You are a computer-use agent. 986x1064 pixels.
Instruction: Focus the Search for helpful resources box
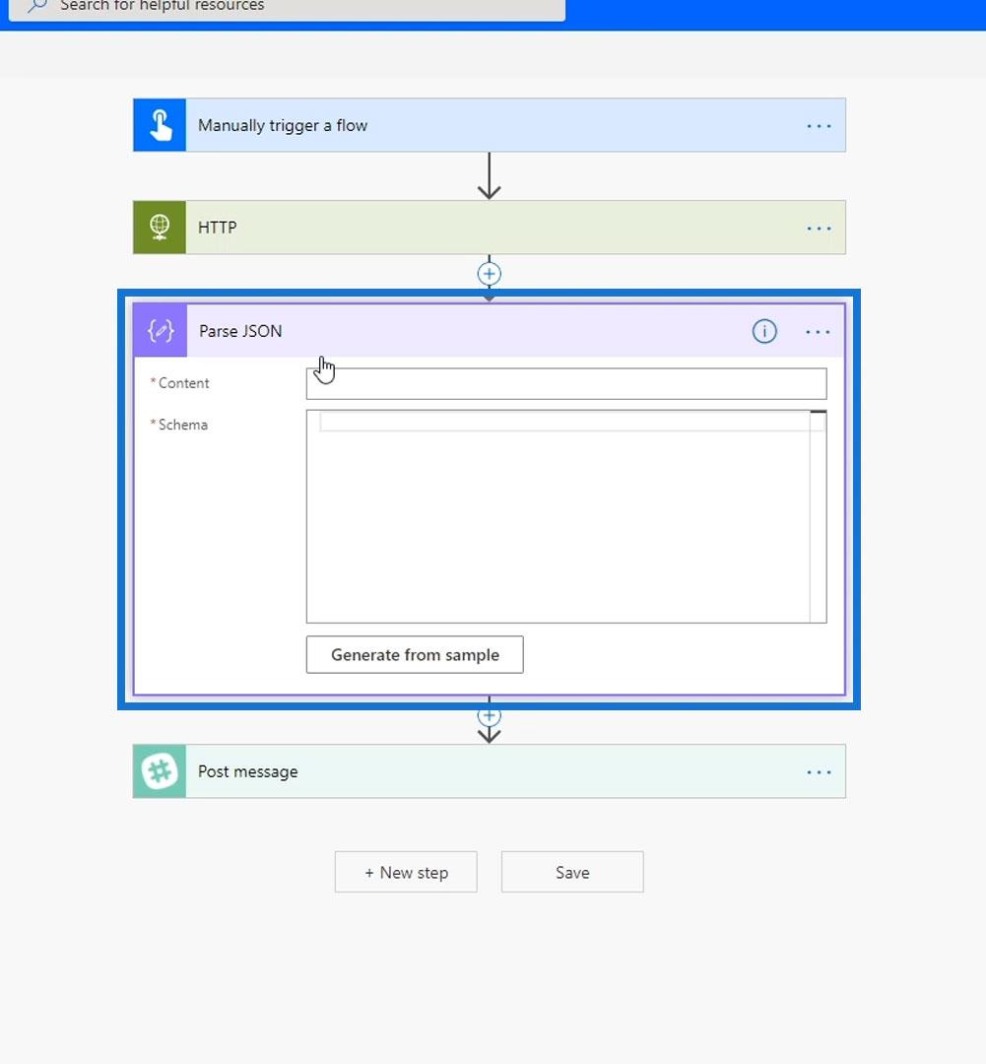287,8
